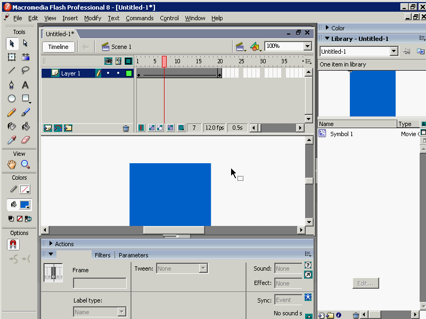Switch to the Filters tab
Viewport: 426px width, 319px height.
tap(102, 255)
